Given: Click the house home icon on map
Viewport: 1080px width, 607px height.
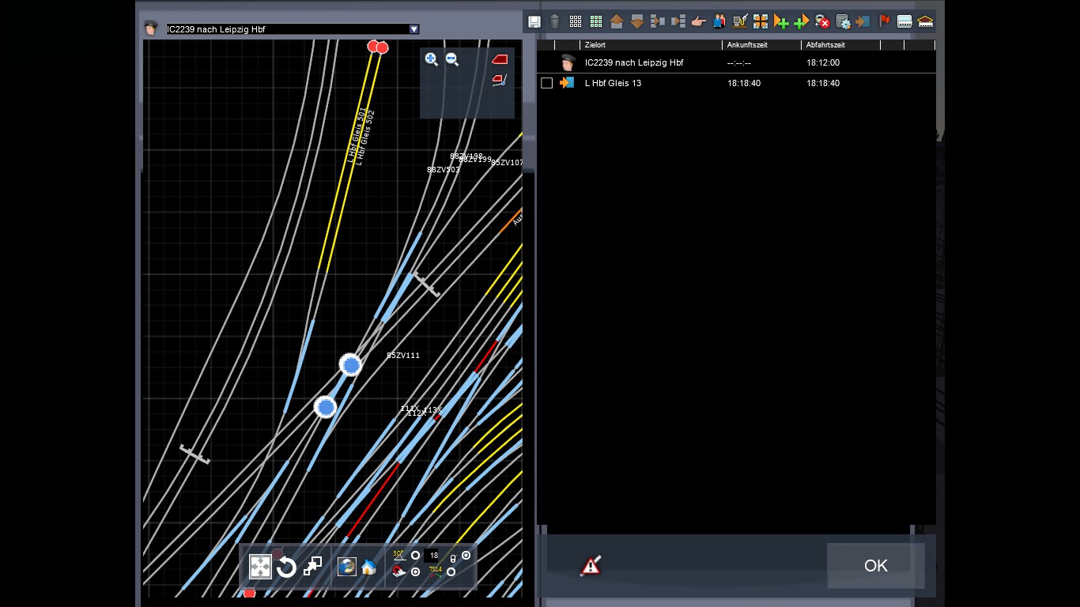Looking at the screenshot, I should pyautogui.click(x=368, y=567).
